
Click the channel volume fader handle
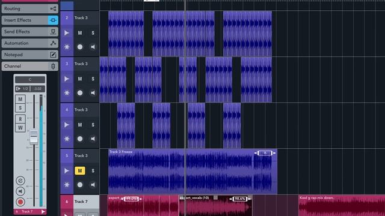[34, 136]
